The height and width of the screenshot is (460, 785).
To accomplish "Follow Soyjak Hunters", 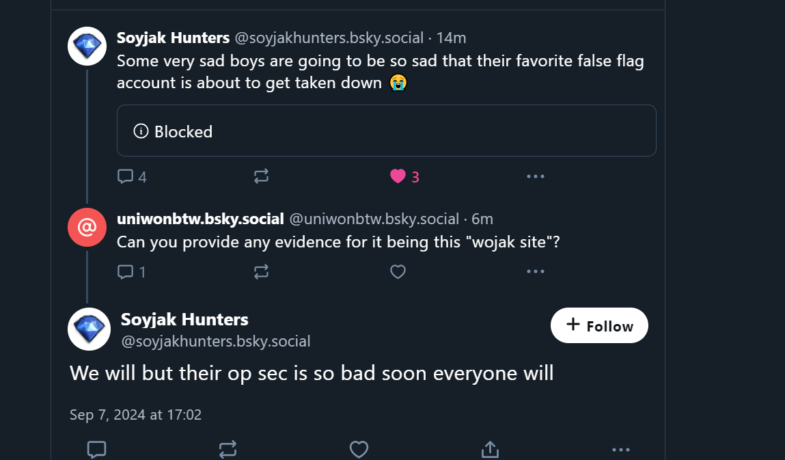I will [x=599, y=325].
